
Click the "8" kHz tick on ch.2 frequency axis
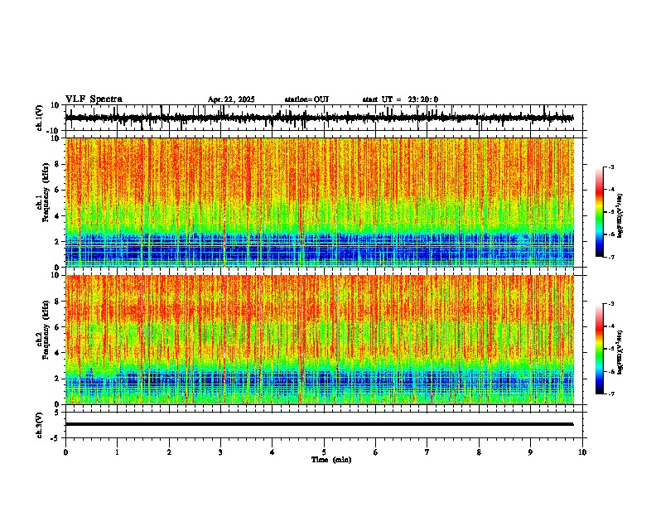(x=57, y=302)
